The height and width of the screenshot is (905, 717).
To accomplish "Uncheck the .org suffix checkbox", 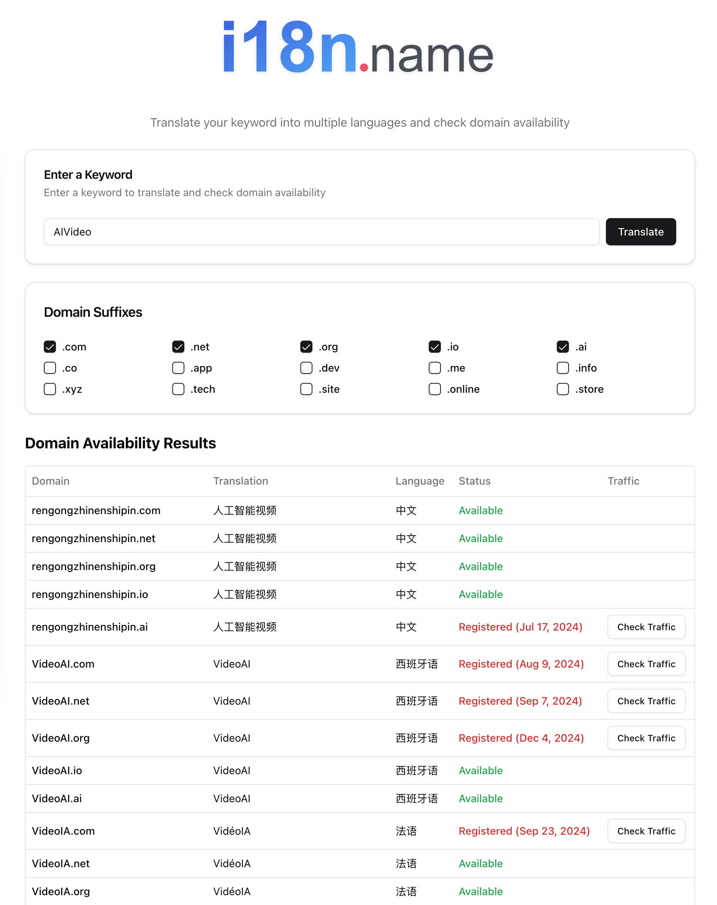I will tap(306, 347).
